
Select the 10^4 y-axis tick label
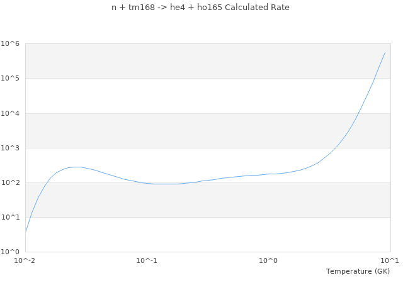(11, 113)
